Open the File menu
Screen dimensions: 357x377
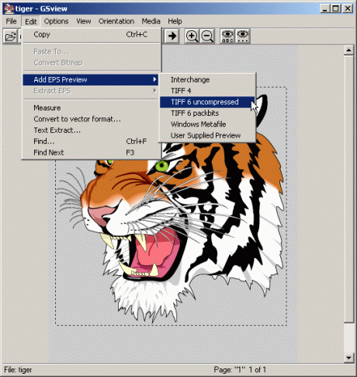click(11, 21)
